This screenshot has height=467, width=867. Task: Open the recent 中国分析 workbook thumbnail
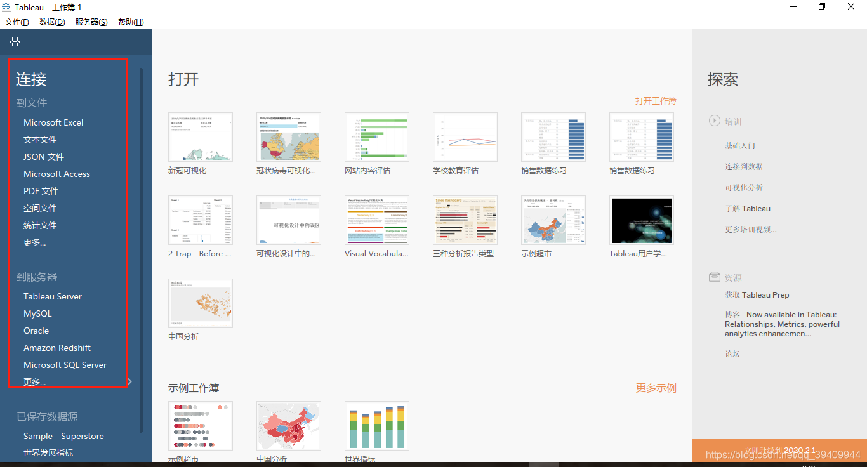(x=201, y=303)
